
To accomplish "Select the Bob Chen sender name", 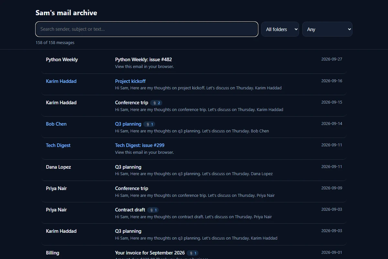I will 56,124.
